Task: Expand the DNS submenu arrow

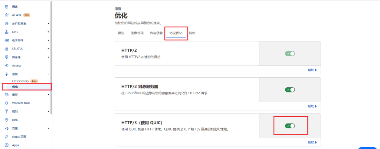Action: (x=49, y=32)
